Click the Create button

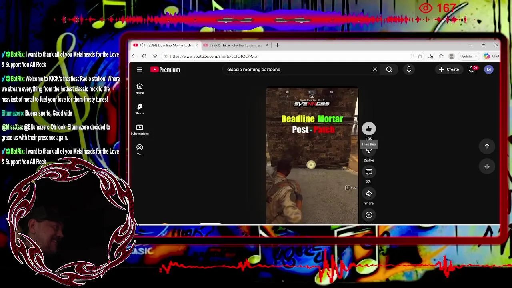[449, 70]
